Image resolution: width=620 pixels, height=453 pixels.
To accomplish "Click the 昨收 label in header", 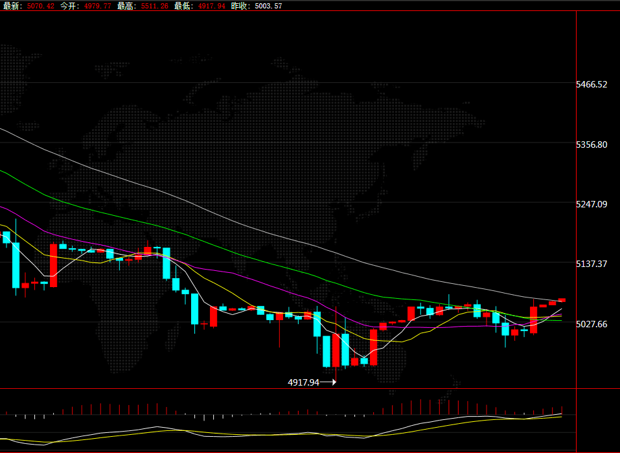I will (x=240, y=6).
